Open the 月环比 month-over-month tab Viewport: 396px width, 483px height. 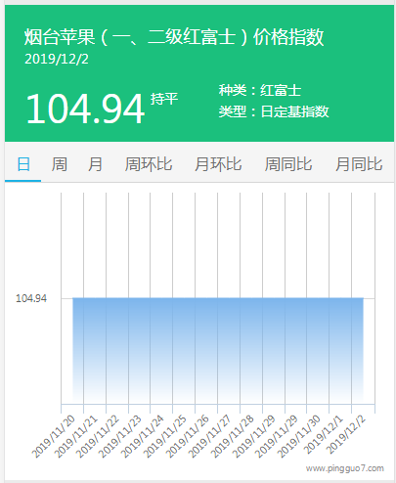click(x=218, y=164)
